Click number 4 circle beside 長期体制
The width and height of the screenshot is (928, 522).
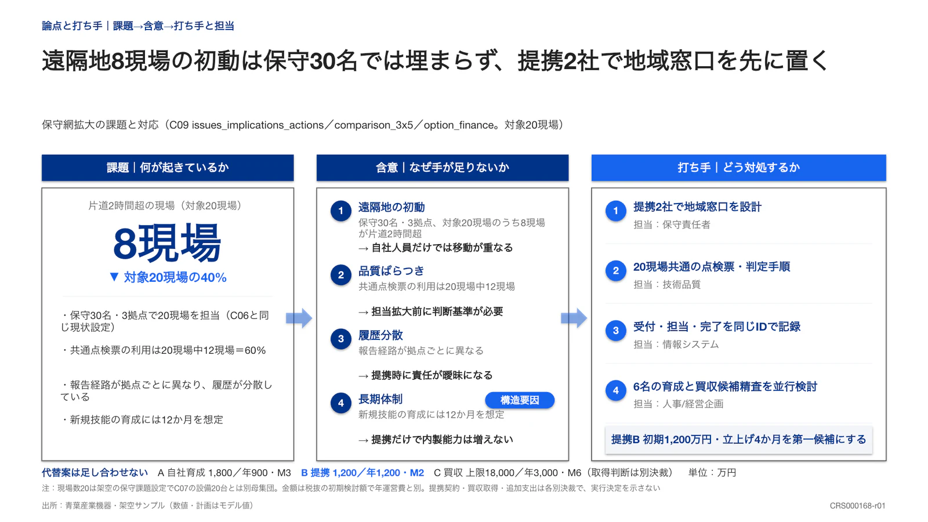[x=341, y=403]
